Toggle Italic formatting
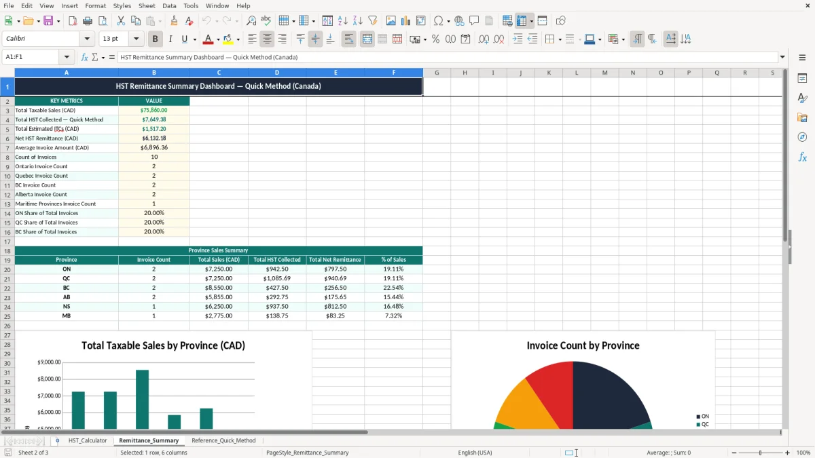 (170, 39)
